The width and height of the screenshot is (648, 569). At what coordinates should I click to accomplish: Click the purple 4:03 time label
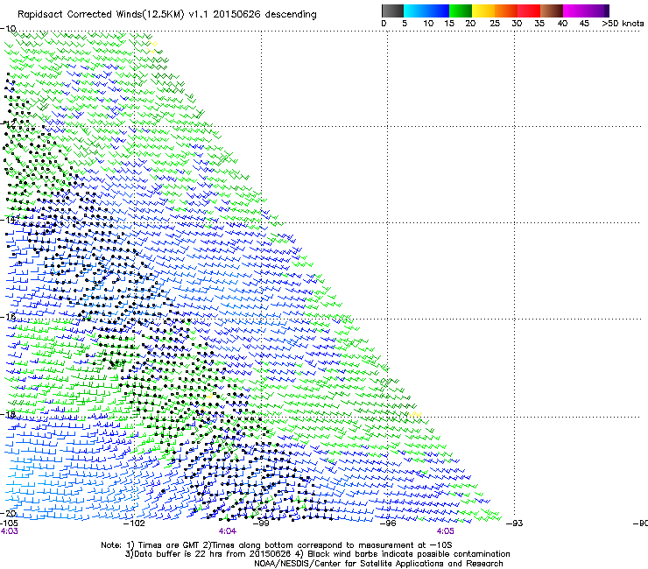(x=9, y=531)
